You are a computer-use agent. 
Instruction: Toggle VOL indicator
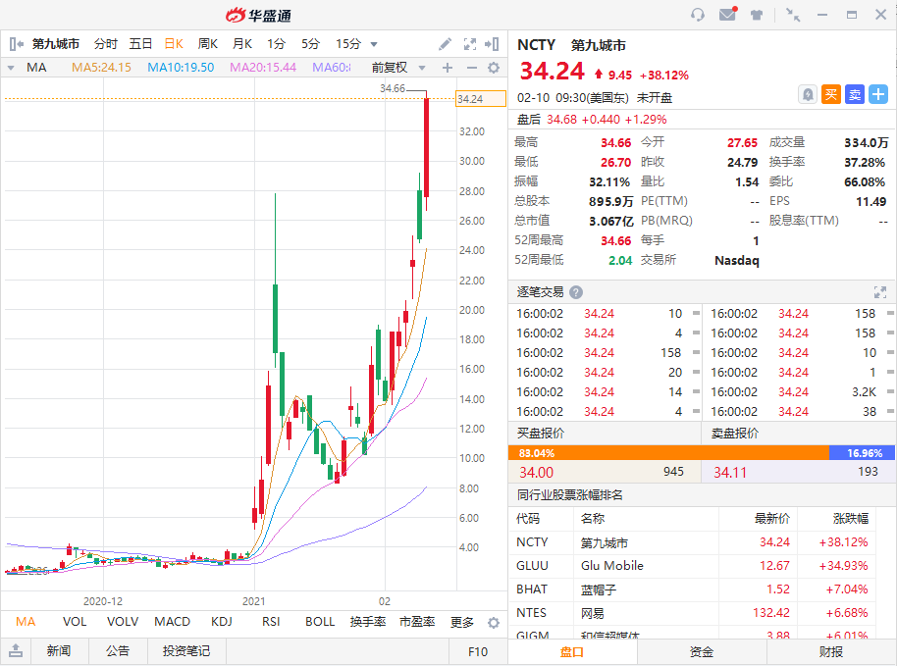point(75,622)
